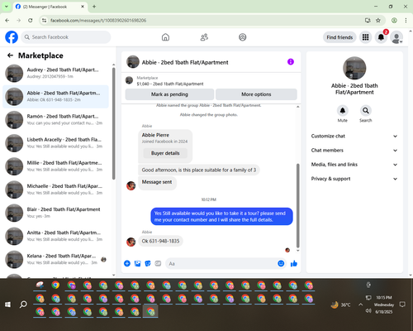Image resolution: width=413 pixels, height=331 pixels.
Task: Open the Windows notification center icon
Action: 402,305
